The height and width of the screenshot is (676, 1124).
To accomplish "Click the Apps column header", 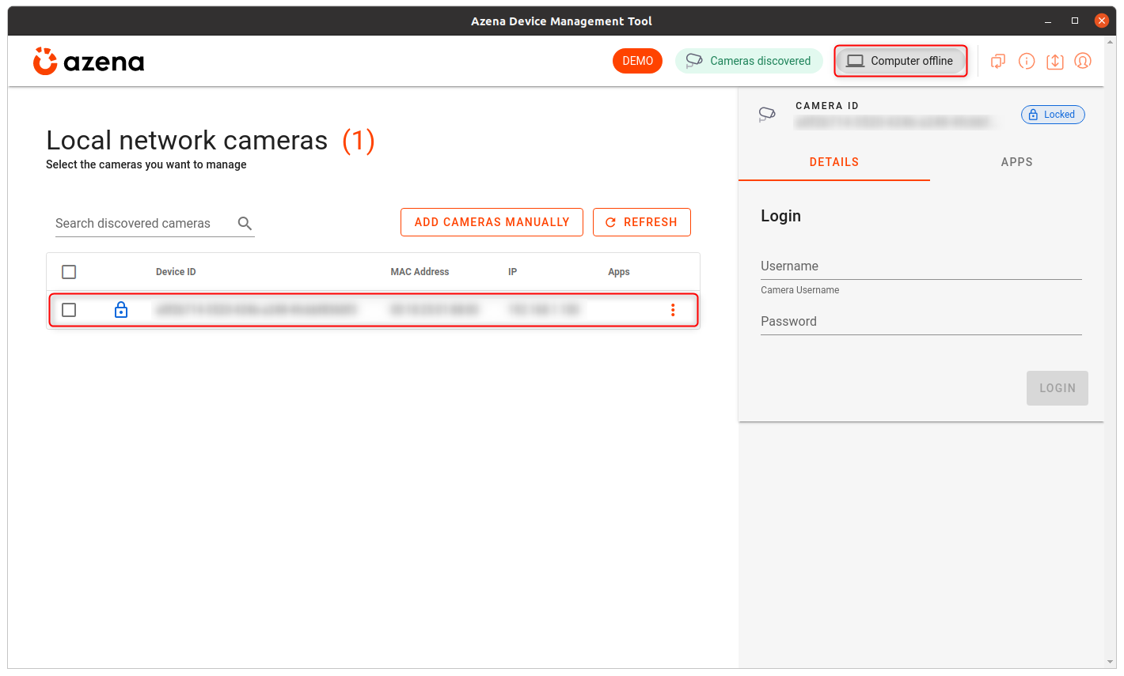I will pyautogui.click(x=619, y=272).
